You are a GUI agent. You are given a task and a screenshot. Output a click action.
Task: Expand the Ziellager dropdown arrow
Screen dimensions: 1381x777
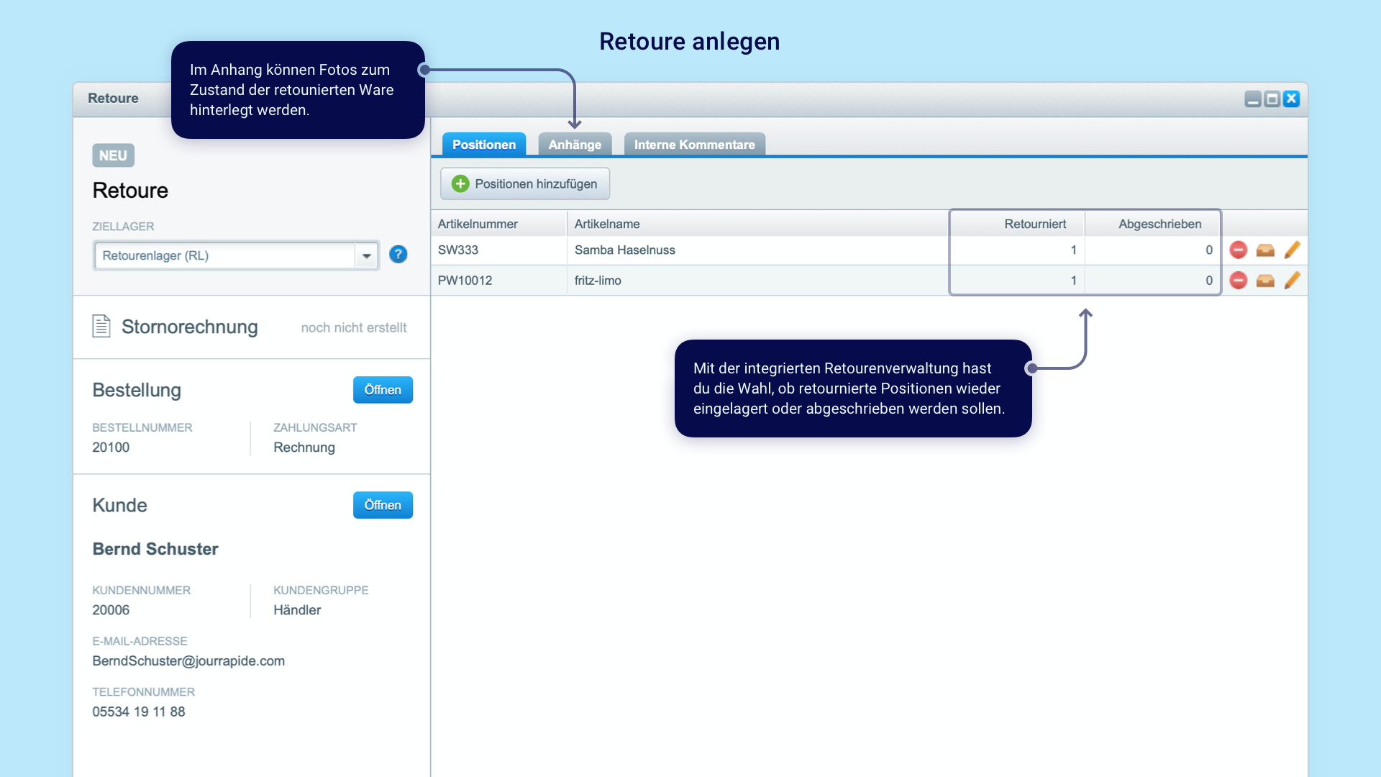pos(367,255)
